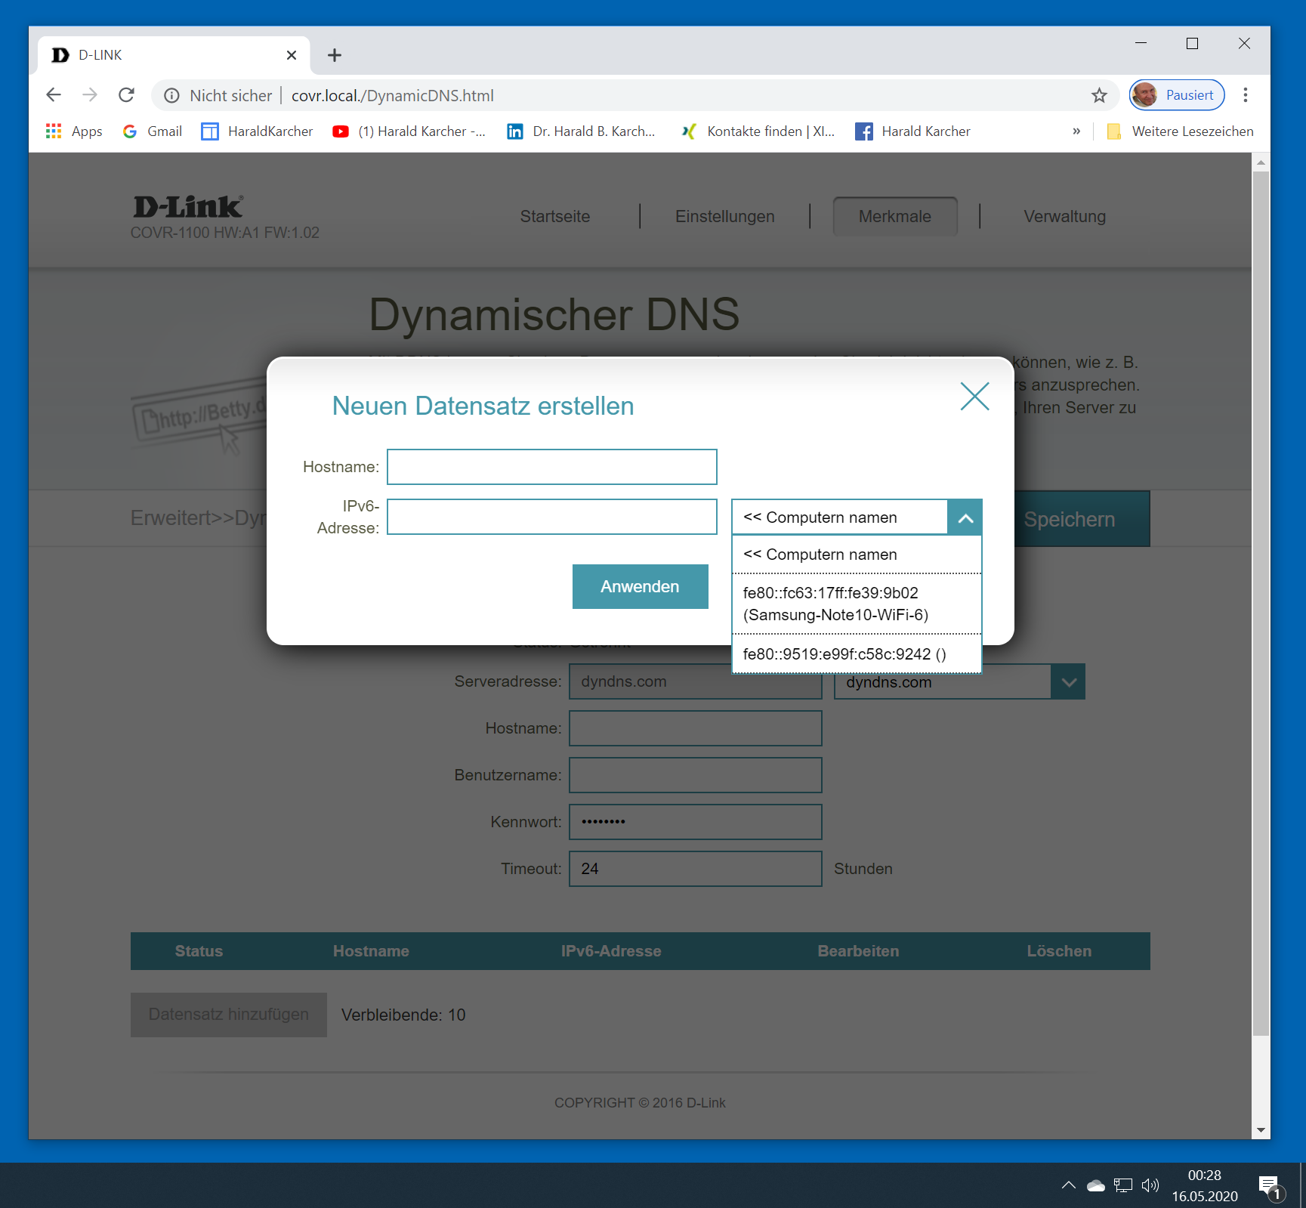
Task: Select Samsung-Note10-WiFi-6 from the dropdown list
Action: 857,604
